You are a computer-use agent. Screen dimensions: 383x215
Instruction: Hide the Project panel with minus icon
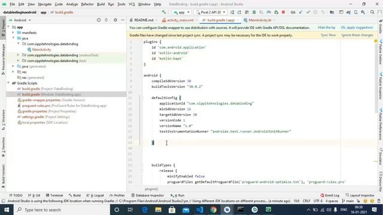tap(123, 20)
